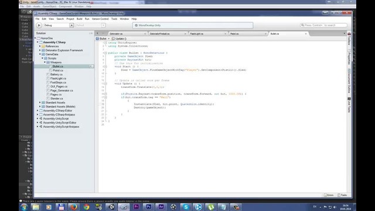Image resolution: width=375 pixels, height=211 pixels.
Task: Open the Tasks pad at bottom
Action: point(342,195)
